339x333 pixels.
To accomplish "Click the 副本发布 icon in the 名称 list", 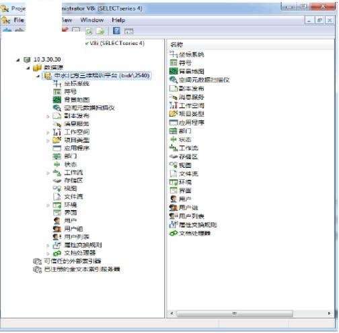I will tap(174, 88).
